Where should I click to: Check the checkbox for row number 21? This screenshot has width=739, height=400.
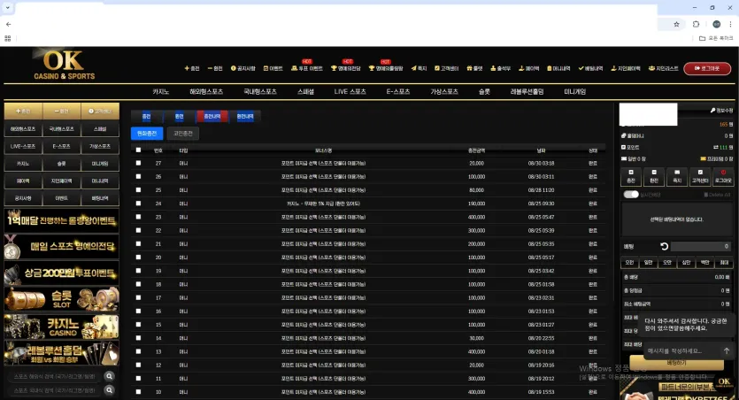tap(138, 243)
